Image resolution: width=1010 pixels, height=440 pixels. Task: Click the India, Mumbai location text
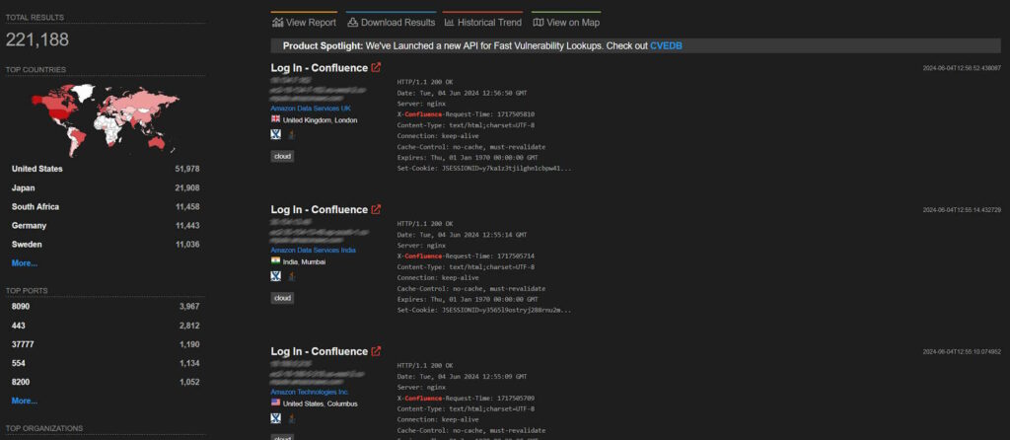pyautogui.click(x=304, y=261)
